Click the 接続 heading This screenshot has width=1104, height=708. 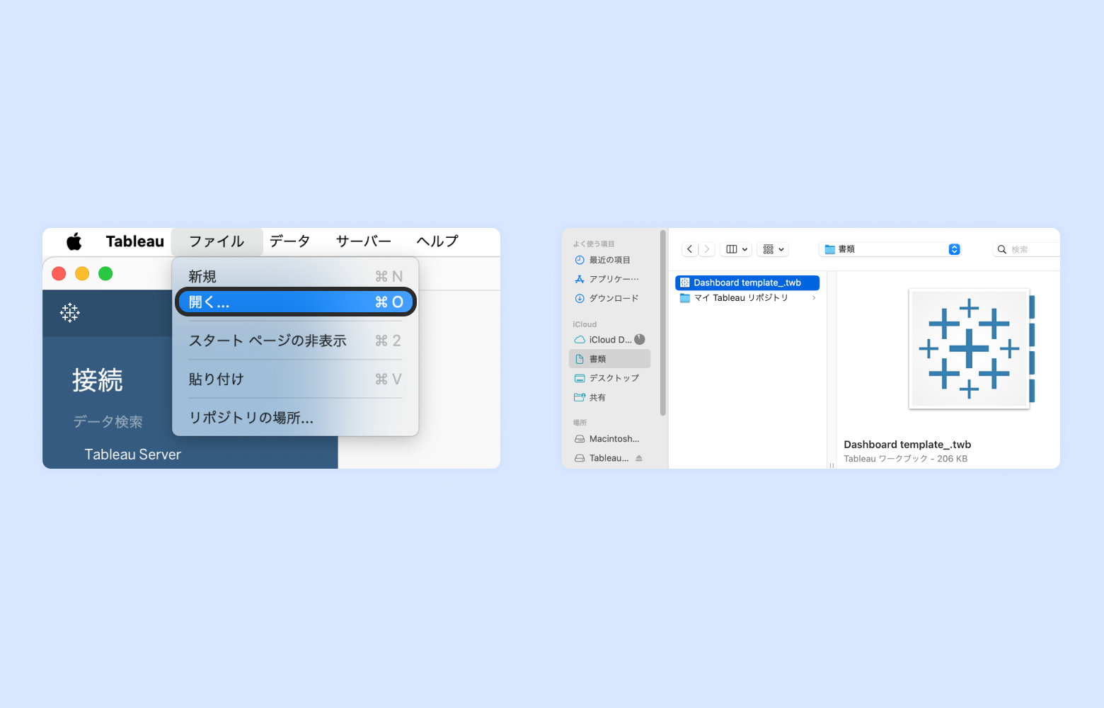click(98, 380)
